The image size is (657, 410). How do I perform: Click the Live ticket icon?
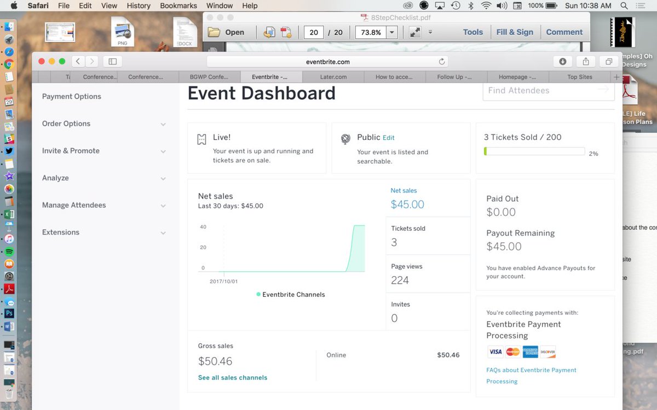pyautogui.click(x=201, y=139)
